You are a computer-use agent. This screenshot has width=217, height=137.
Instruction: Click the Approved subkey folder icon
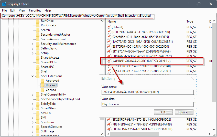43,81
